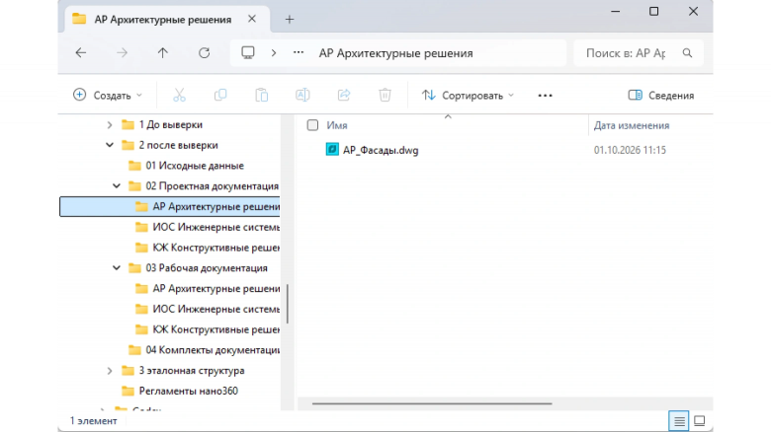Select АР Архитектурные решения under 03 Рабочая
The image size is (771, 432).
pos(215,289)
